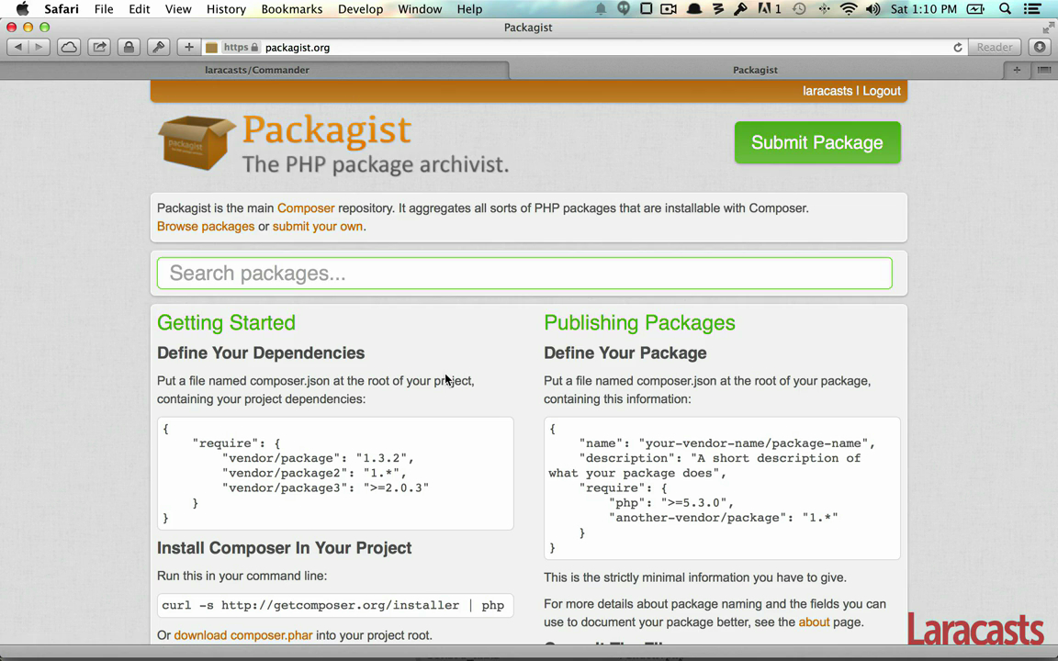The height and width of the screenshot is (661, 1058).
Task: Open the battery status menu
Action: (x=975, y=9)
